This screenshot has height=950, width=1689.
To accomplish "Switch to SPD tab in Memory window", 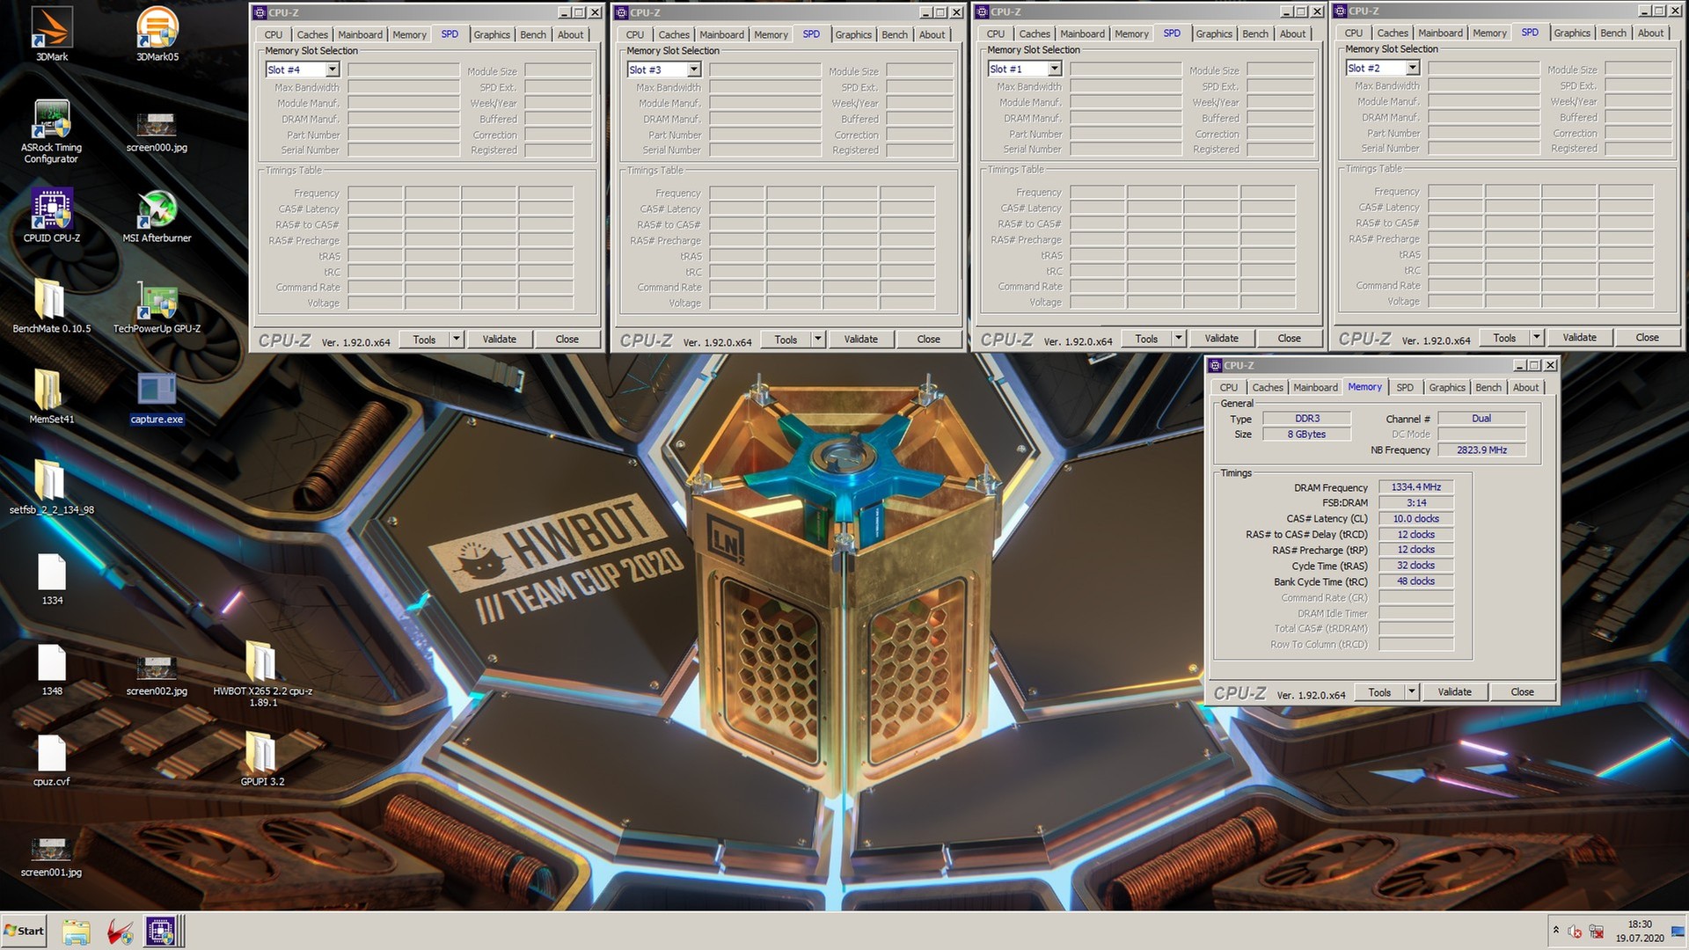I will [x=1405, y=387].
